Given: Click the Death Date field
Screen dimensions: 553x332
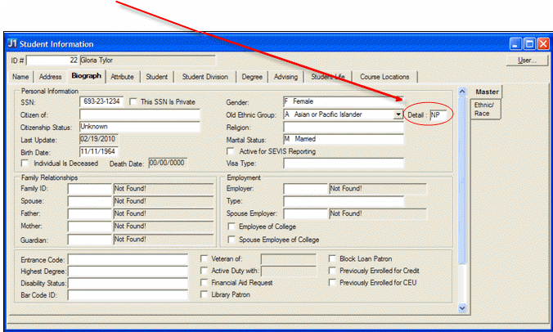Looking at the screenshot, I should click(168, 164).
